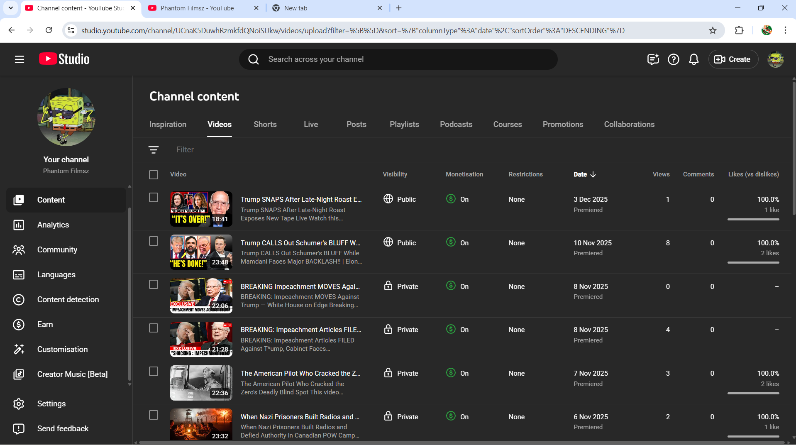The width and height of the screenshot is (796, 445).
Task: Click the Create button
Action: pos(733,59)
